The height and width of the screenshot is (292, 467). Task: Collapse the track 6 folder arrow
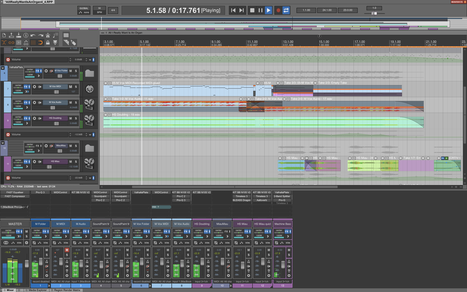(x=3, y=68)
